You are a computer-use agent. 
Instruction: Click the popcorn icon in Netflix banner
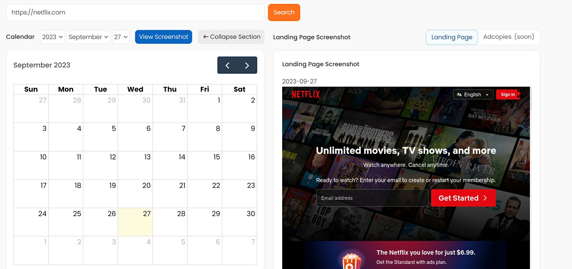351,261
